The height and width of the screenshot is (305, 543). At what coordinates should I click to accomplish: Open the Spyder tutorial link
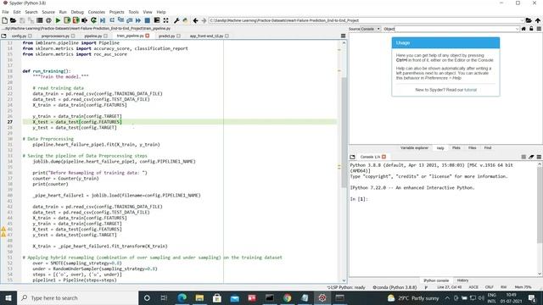pyautogui.click(x=470, y=90)
